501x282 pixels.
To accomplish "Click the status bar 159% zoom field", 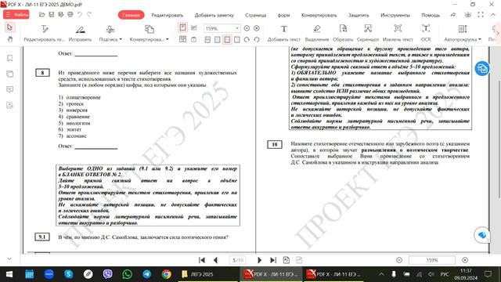I will pos(432,260).
